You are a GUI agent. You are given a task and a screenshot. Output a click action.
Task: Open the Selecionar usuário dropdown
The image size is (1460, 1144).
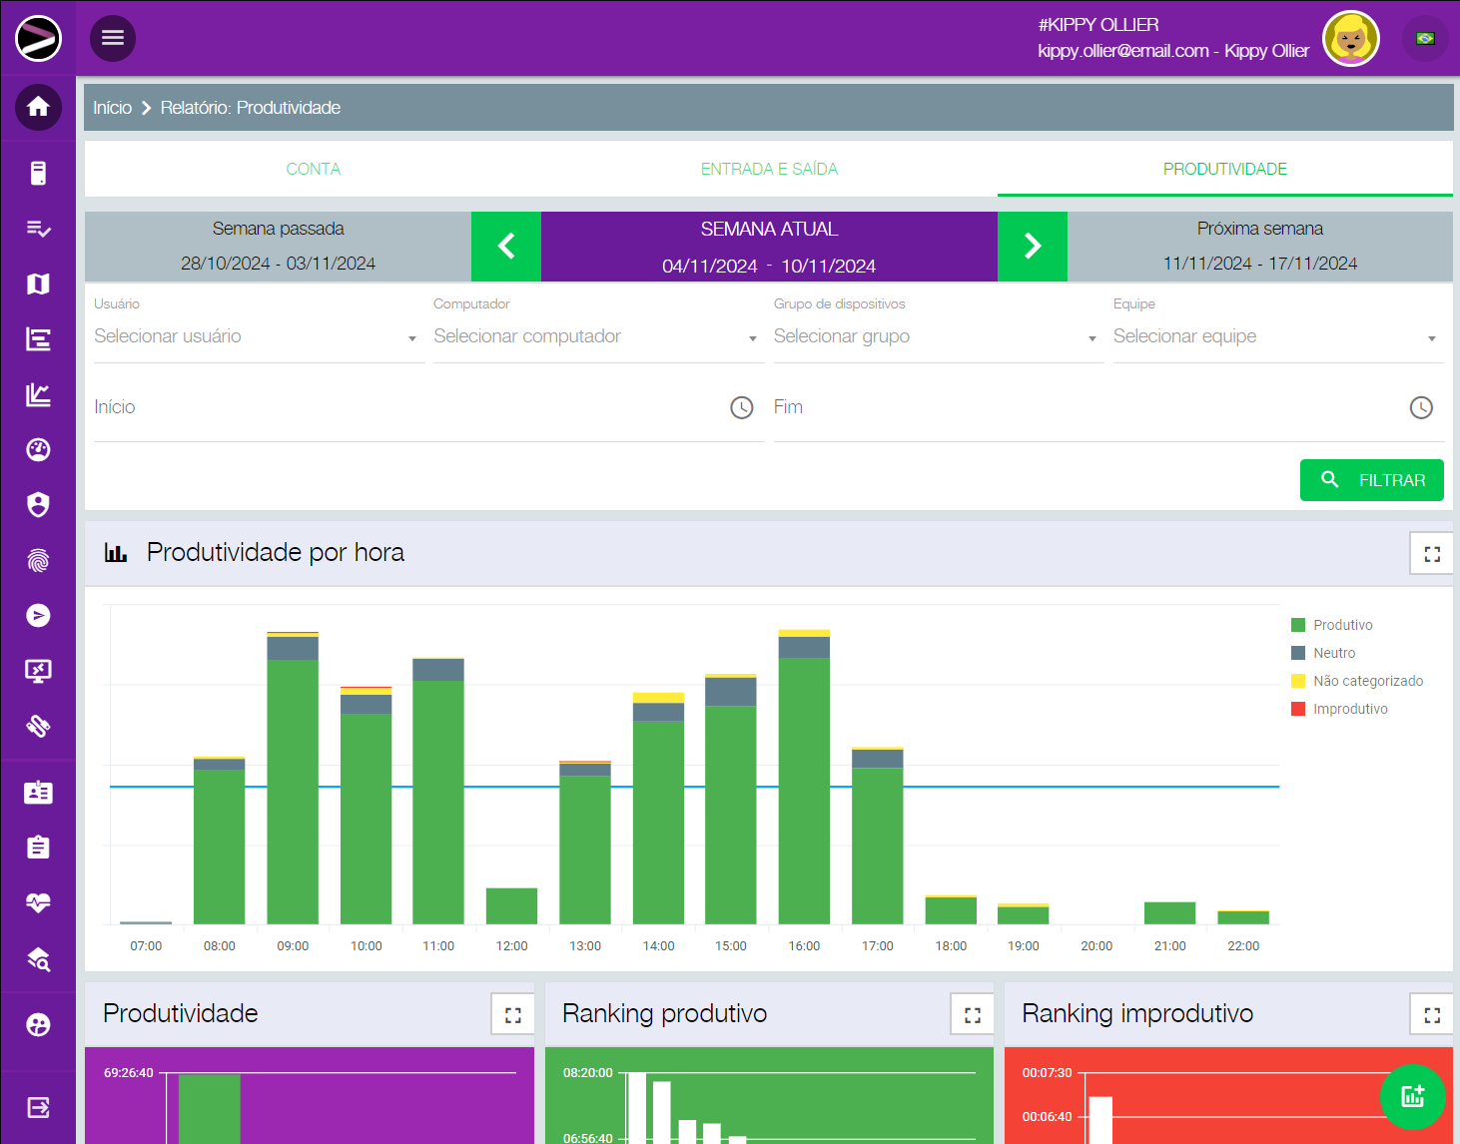(256, 337)
